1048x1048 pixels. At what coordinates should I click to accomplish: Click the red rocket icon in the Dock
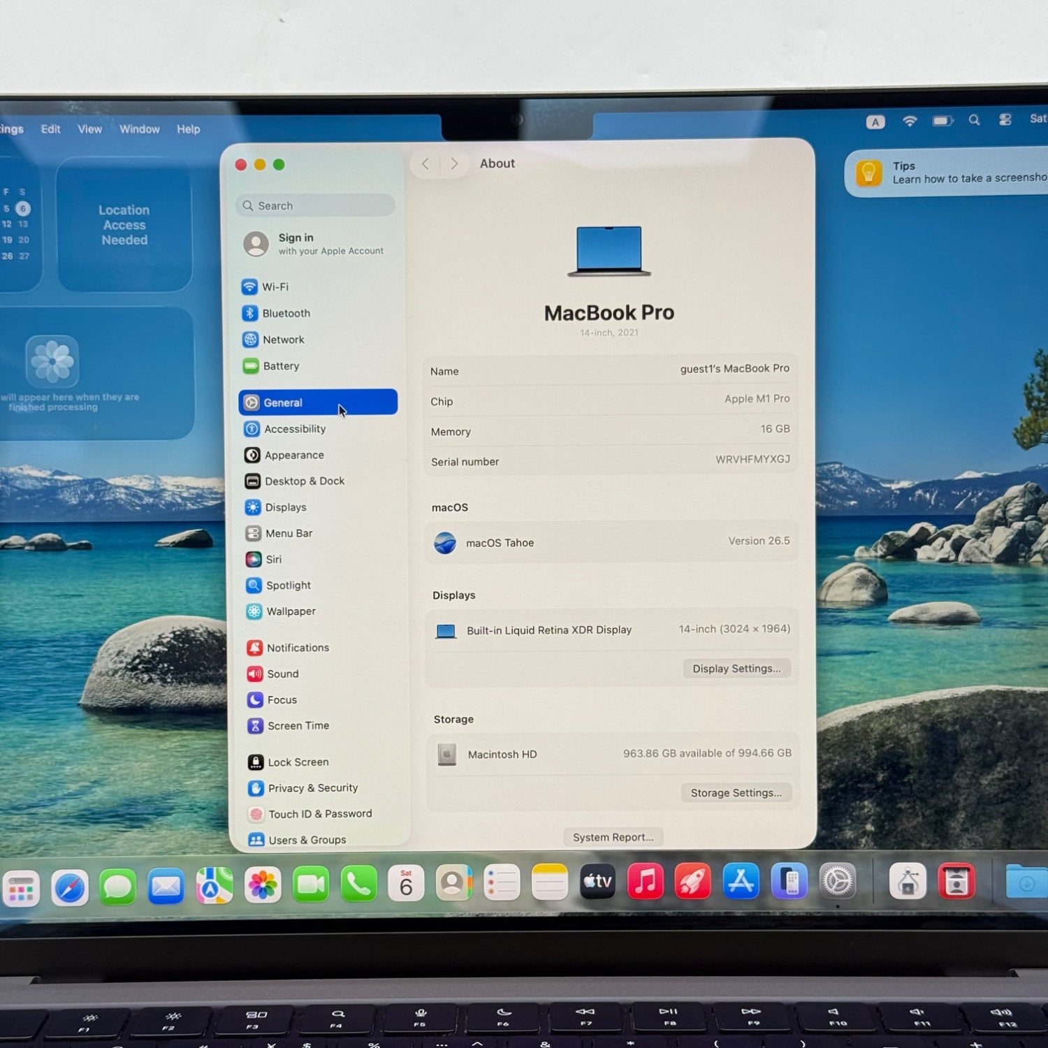[x=693, y=881]
